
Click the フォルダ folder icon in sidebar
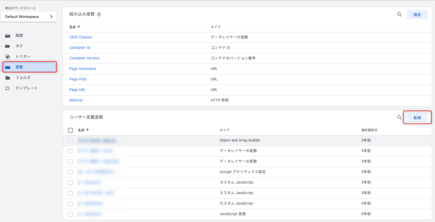(8, 78)
